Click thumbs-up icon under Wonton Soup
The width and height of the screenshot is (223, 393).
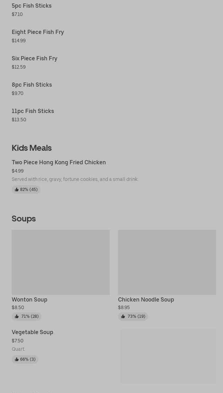(17, 316)
